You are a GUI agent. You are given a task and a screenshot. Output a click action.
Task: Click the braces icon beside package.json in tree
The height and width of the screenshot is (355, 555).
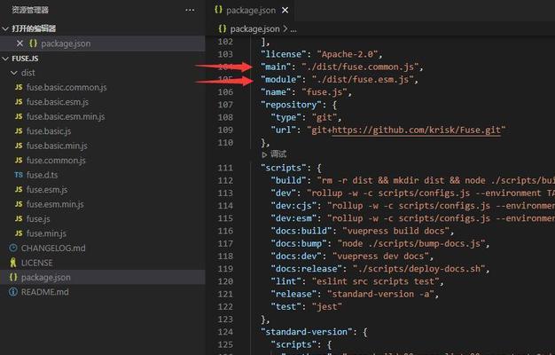[x=13, y=277]
